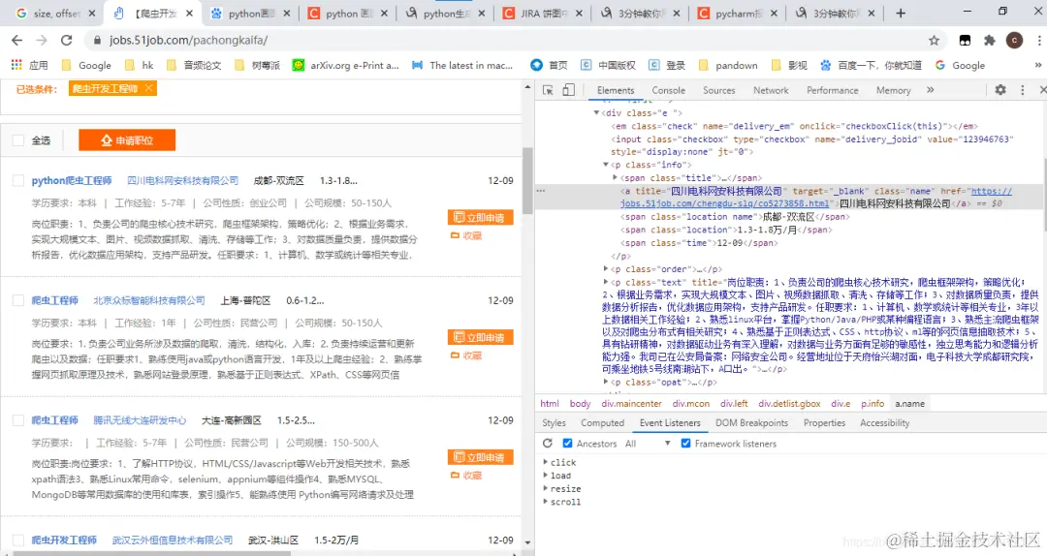Toggle device toolbar icon in DevTools

point(568,90)
